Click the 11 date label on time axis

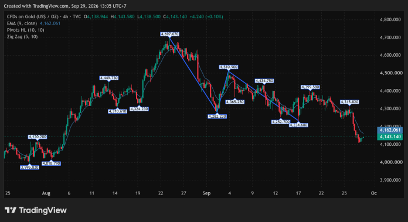point(92,193)
